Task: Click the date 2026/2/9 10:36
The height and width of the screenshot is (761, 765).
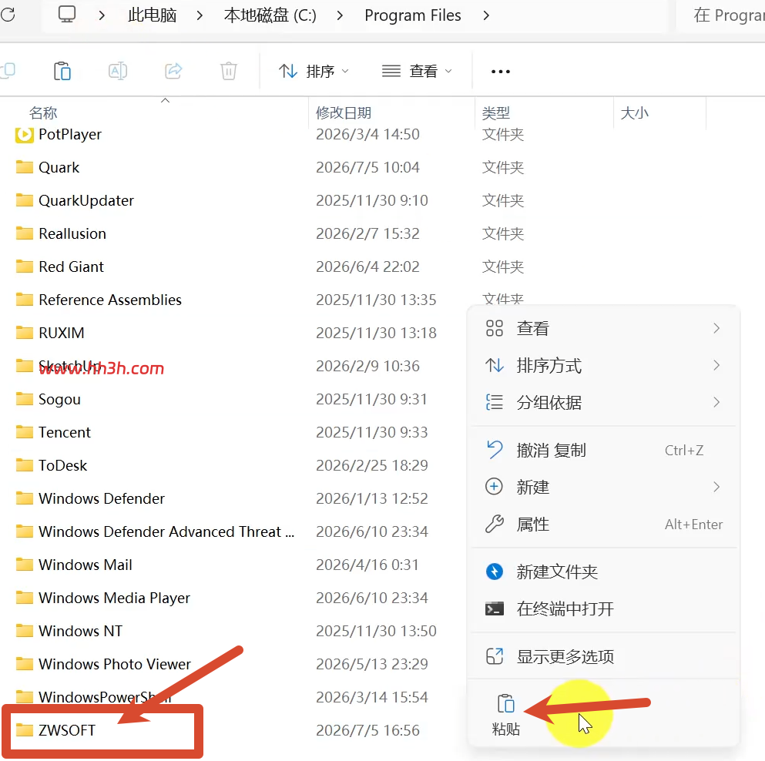Action: 367,366
